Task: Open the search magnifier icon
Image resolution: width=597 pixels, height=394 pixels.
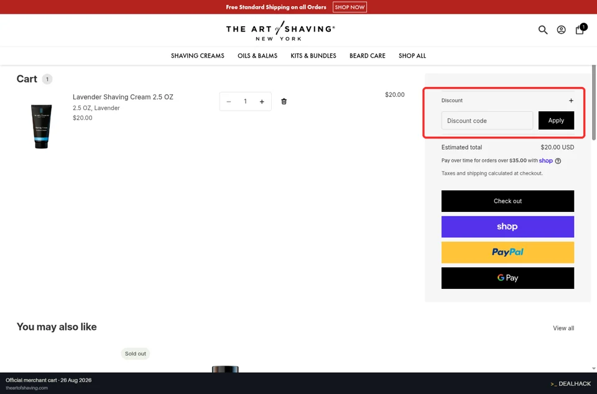Action: (x=543, y=30)
